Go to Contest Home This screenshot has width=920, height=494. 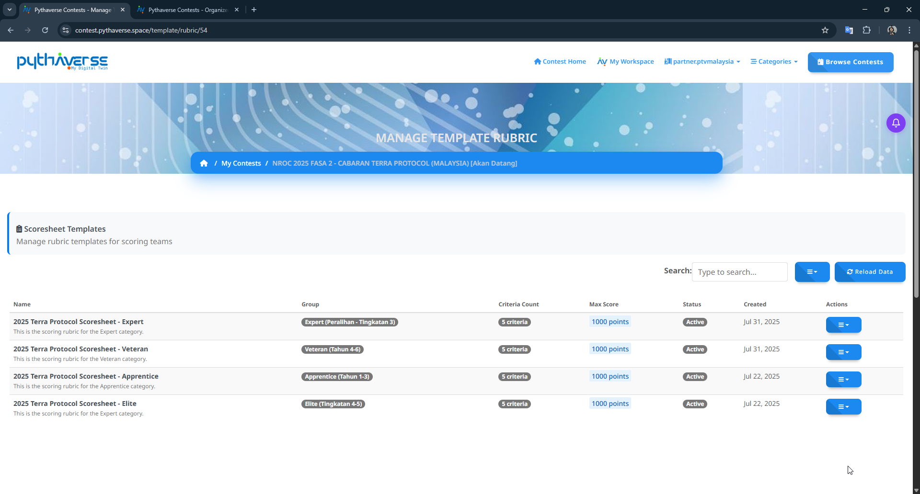pos(560,62)
